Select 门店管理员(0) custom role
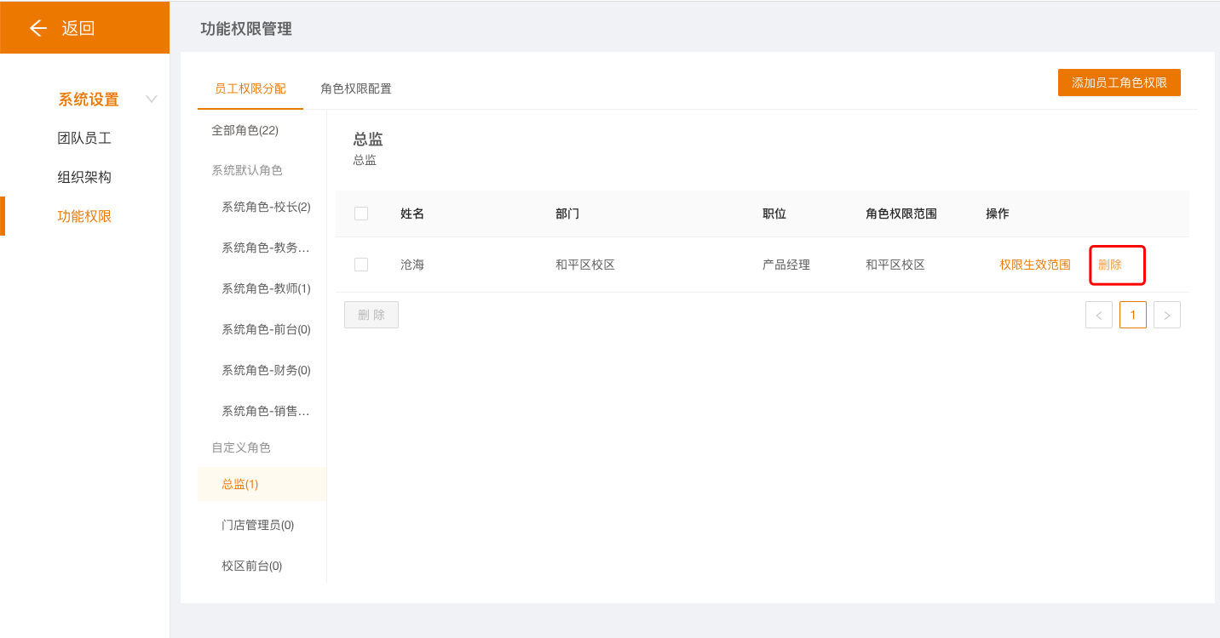The width and height of the screenshot is (1220, 638). (257, 525)
